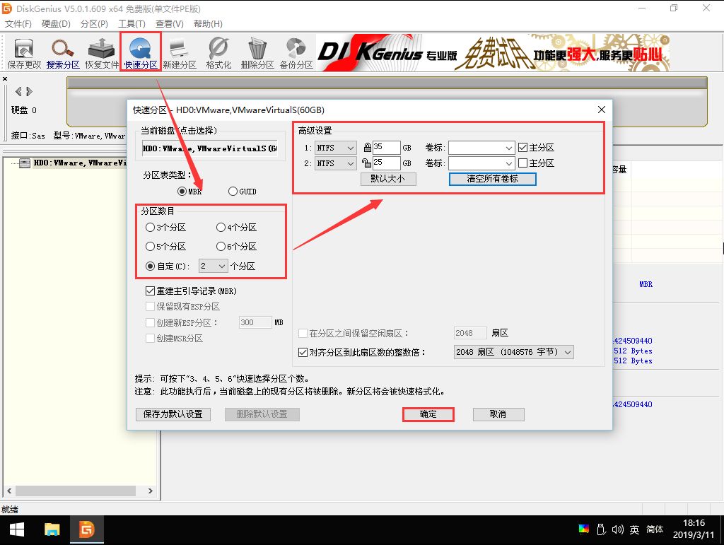Click 保存为默认设置 button
The image size is (724, 545).
click(x=173, y=414)
